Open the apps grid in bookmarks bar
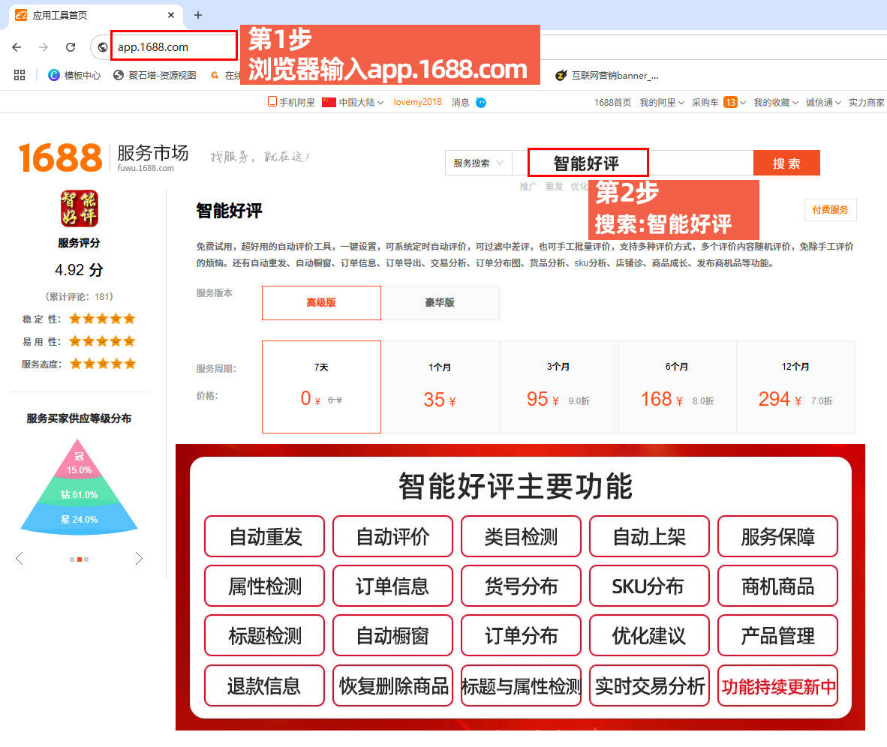The image size is (887, 747). (x=20, y=75)
